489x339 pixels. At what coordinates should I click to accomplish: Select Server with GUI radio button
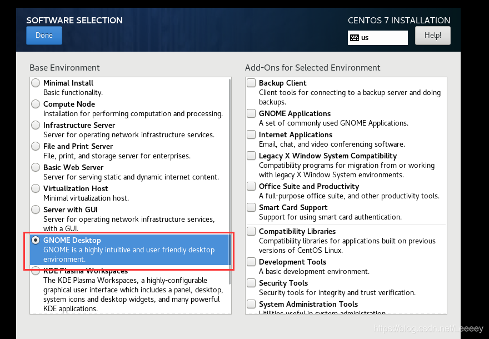point(36,210)
